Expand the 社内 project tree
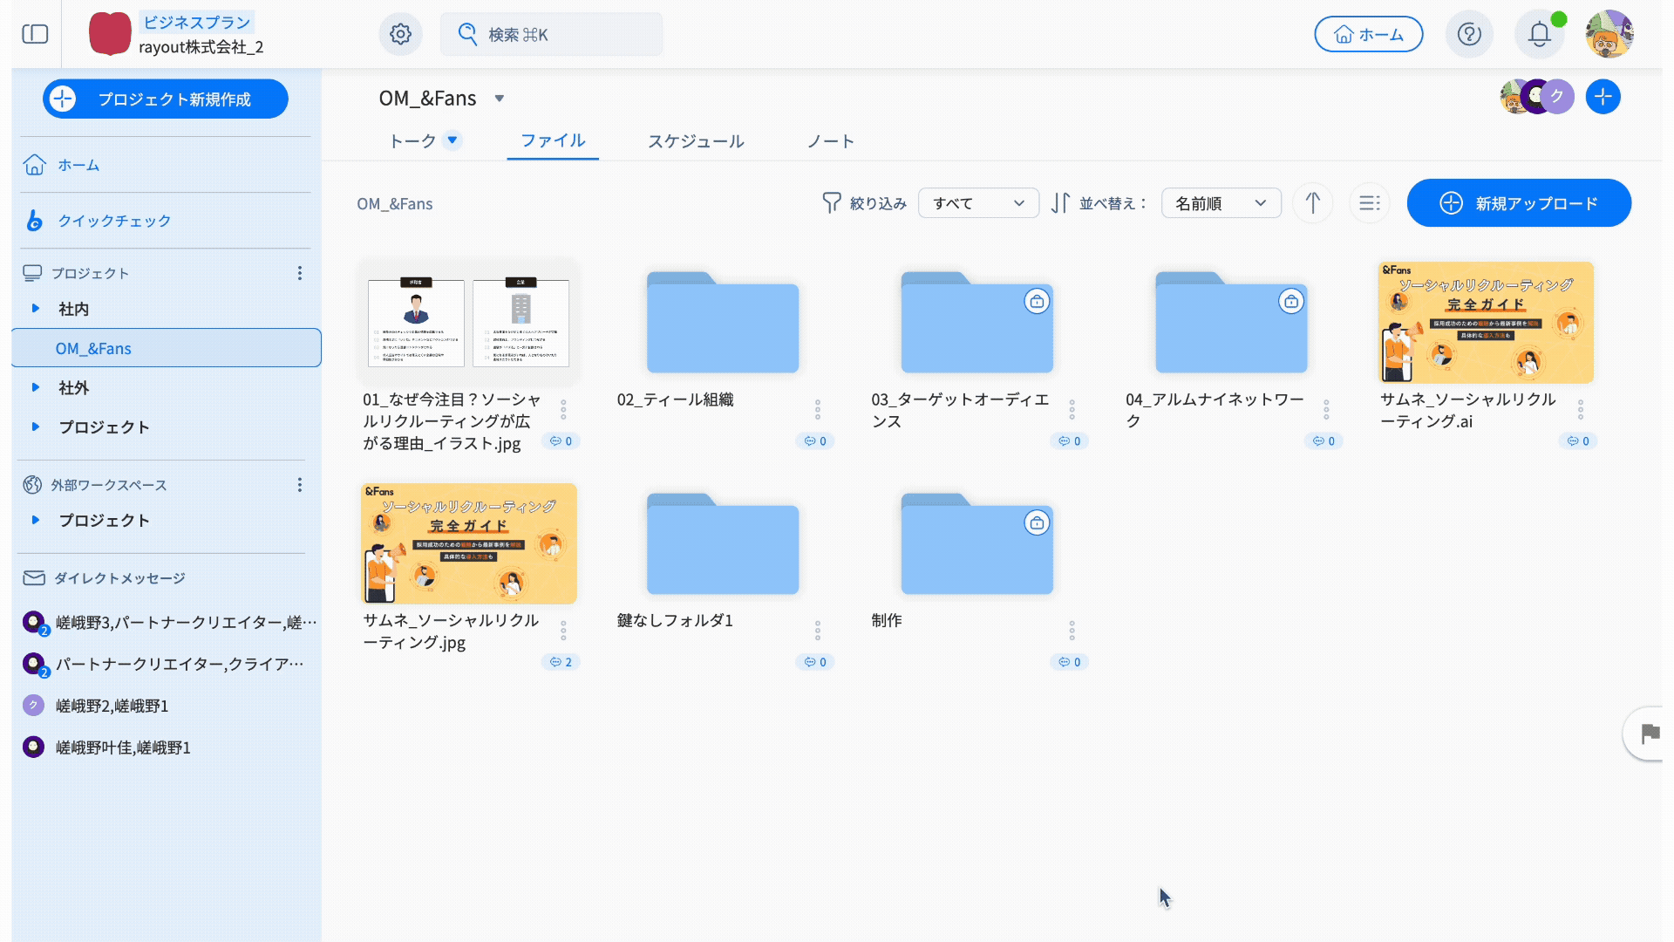Viewport: 1674px width, 942px height. 36,309
